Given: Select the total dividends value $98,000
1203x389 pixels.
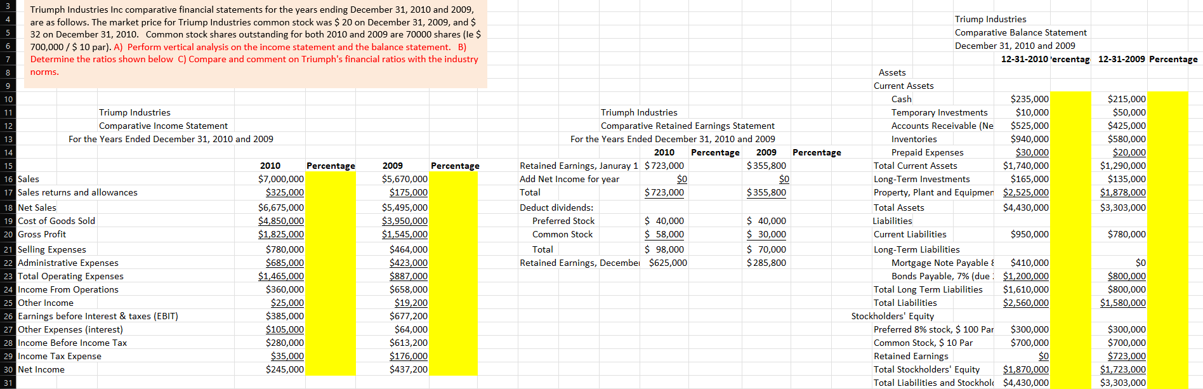Looking at the screenshot, I should tap(664, 249).
